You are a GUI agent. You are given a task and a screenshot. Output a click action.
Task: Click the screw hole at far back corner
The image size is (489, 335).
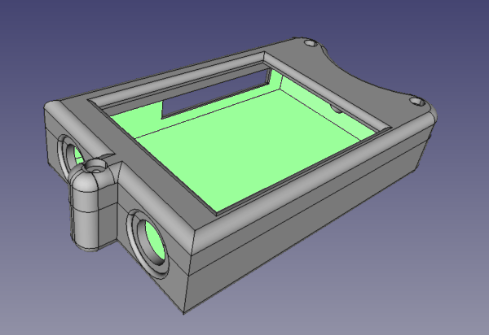(x=310, y=43)
